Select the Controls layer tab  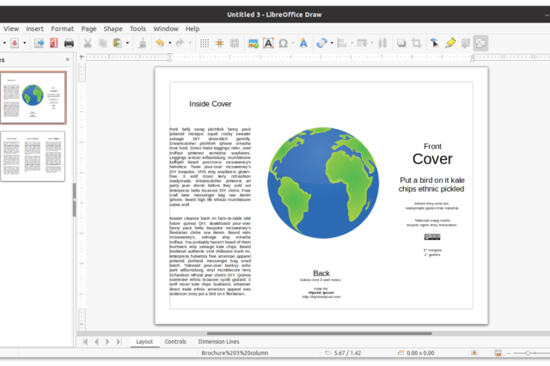175,341
